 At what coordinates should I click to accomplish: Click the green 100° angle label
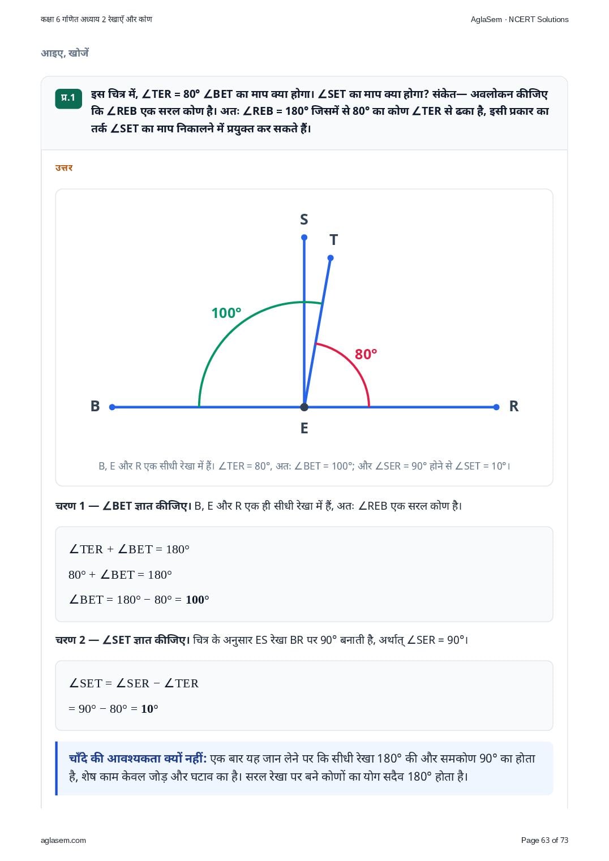[x=226, y=313]
